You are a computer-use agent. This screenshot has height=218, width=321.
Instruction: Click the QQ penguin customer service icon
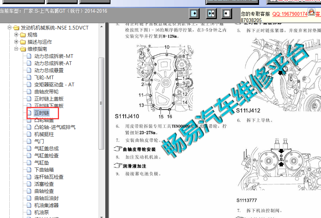(x=311, y=12)
